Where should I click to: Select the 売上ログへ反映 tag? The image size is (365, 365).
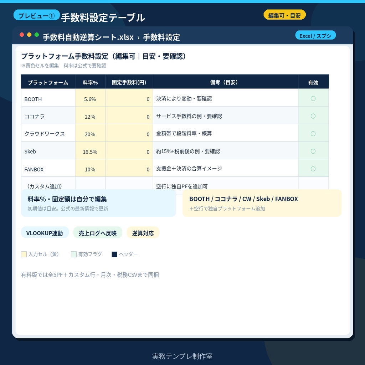point(98,233)
